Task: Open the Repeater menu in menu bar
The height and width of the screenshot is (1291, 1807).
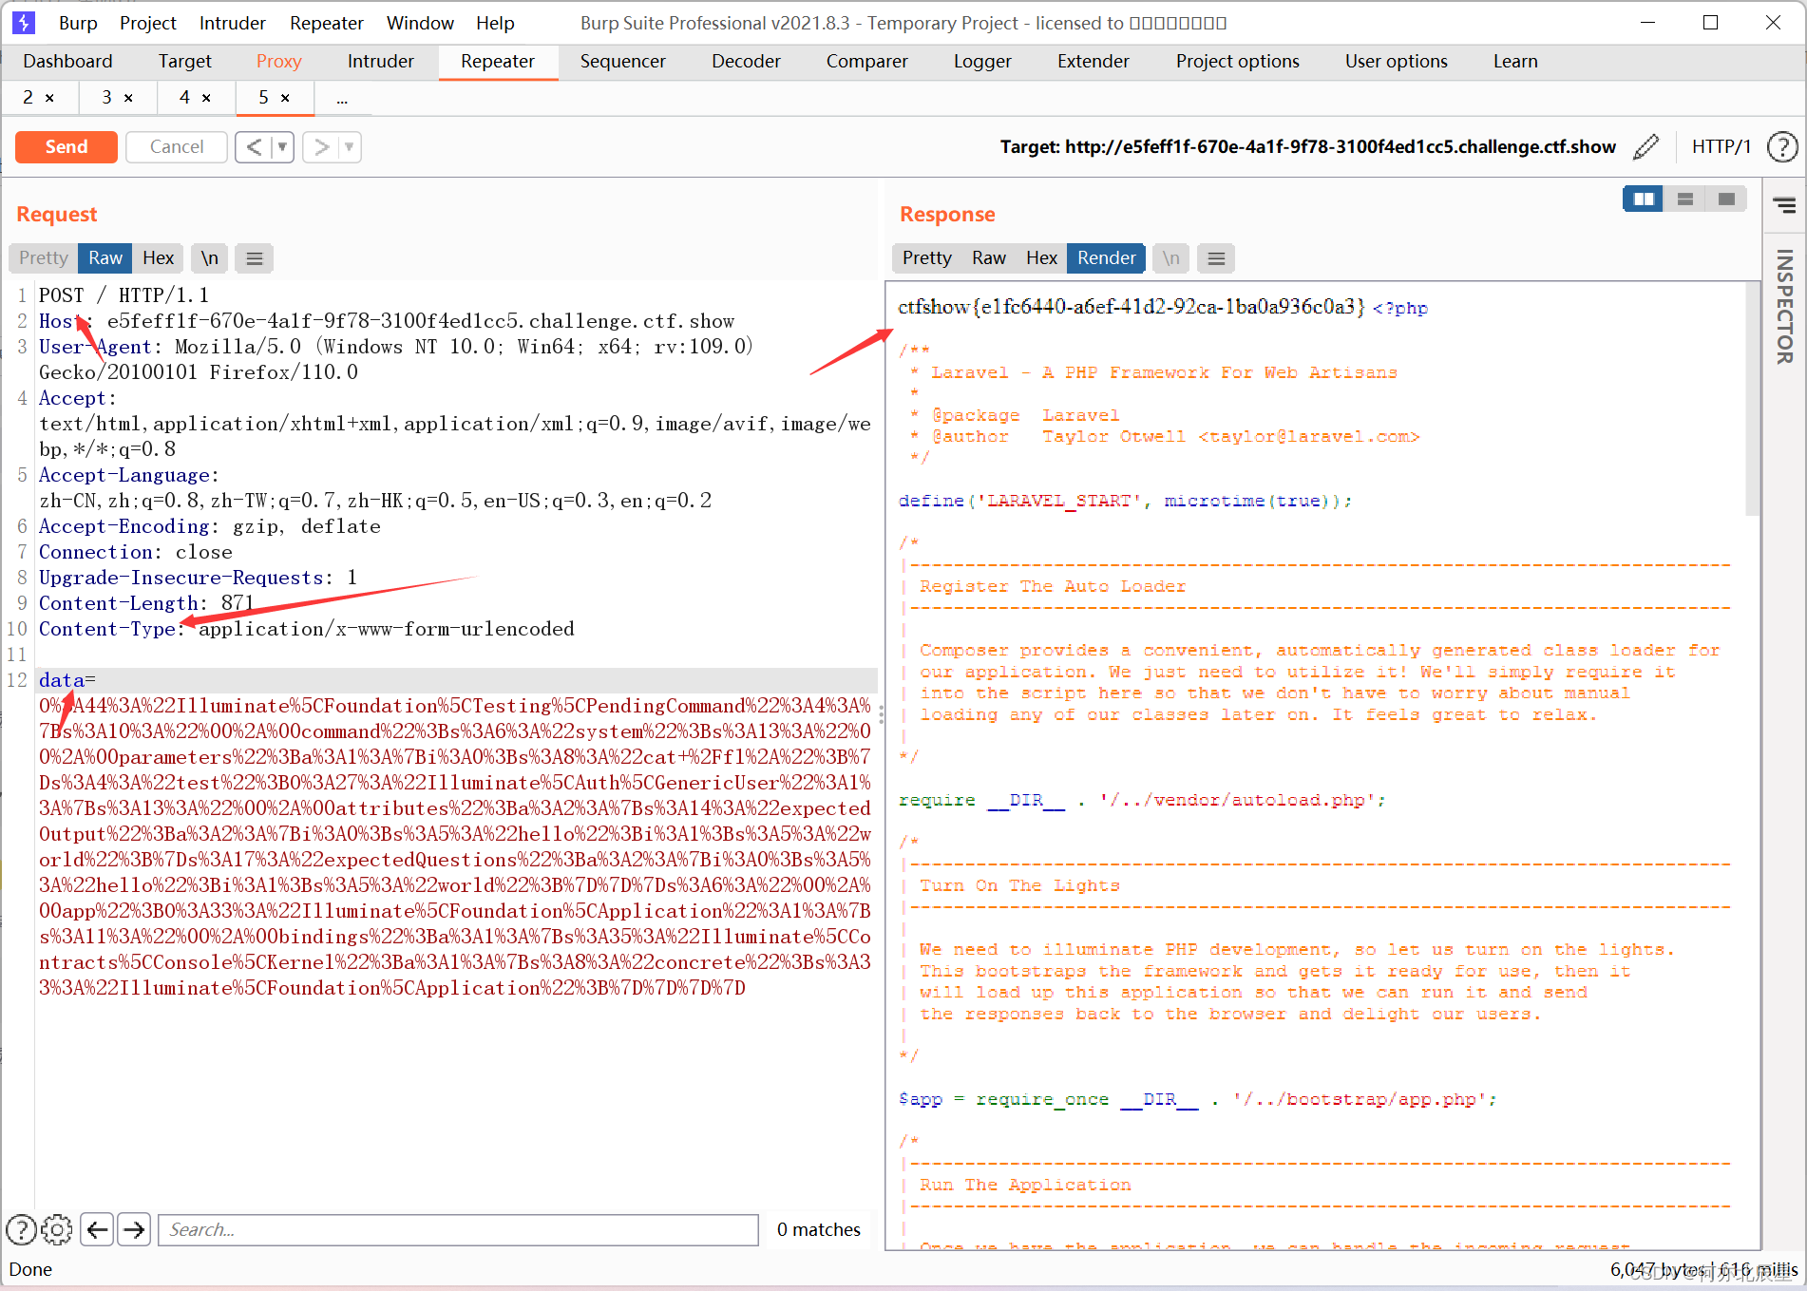Action: (x=327, y=23)
